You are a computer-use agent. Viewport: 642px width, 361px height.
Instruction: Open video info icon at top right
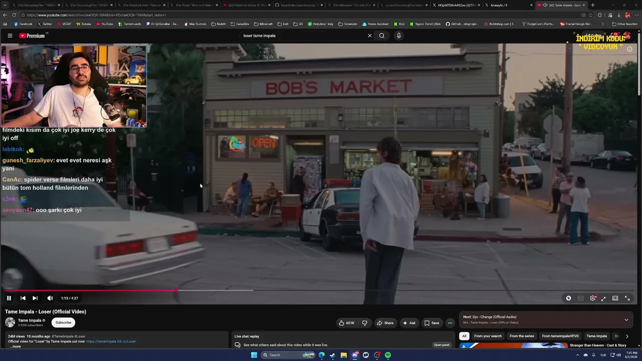[x=629, y=49]
